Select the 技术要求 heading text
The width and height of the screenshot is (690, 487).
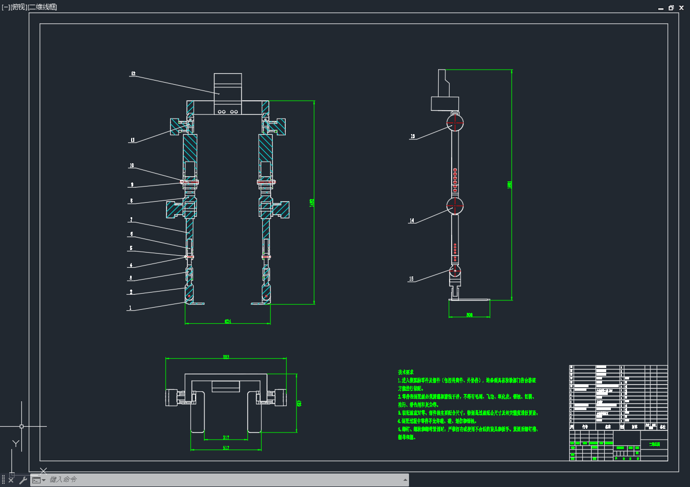pos(406,372)
